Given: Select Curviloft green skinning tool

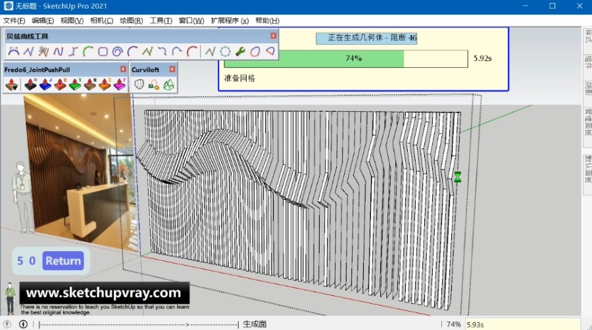Looking at the screenshot, I should 168,85.
